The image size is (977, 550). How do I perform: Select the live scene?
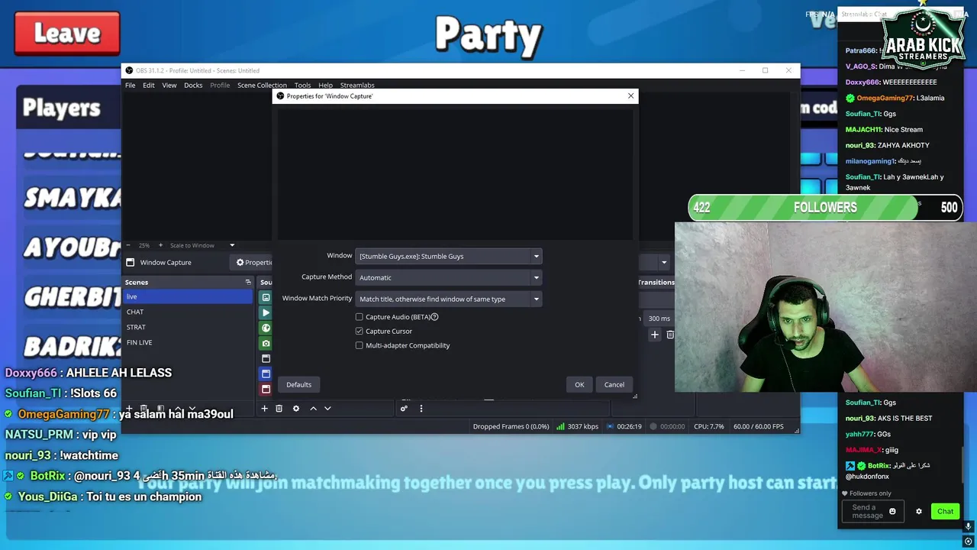[188, 297]
